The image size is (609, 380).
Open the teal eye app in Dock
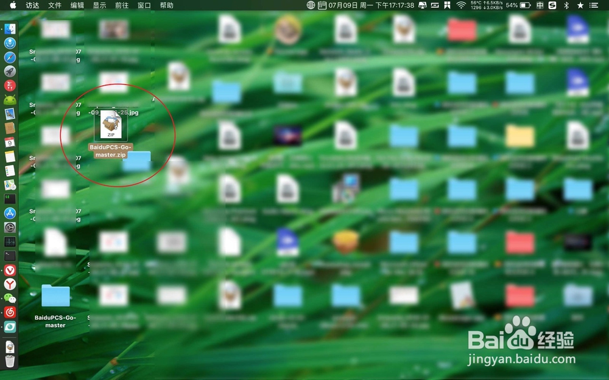[x=10, y=326]
